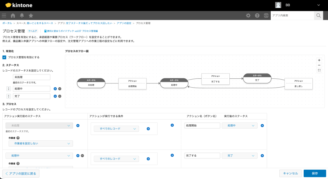Click the 完了 status name field
The height and width of the screenshot is (179, 328).
pyautogui.click(x=32, y=96)
